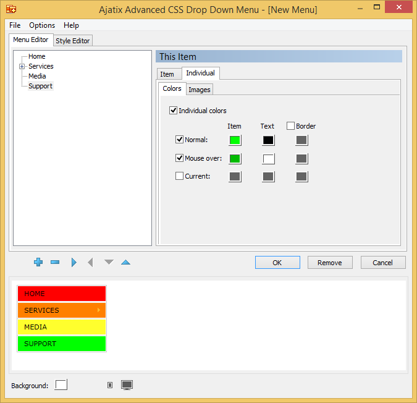Click the green SUPPORT preview item
The width and height of the screenshot is (417, 403).
pyautogui.click(x=62, y=344)
